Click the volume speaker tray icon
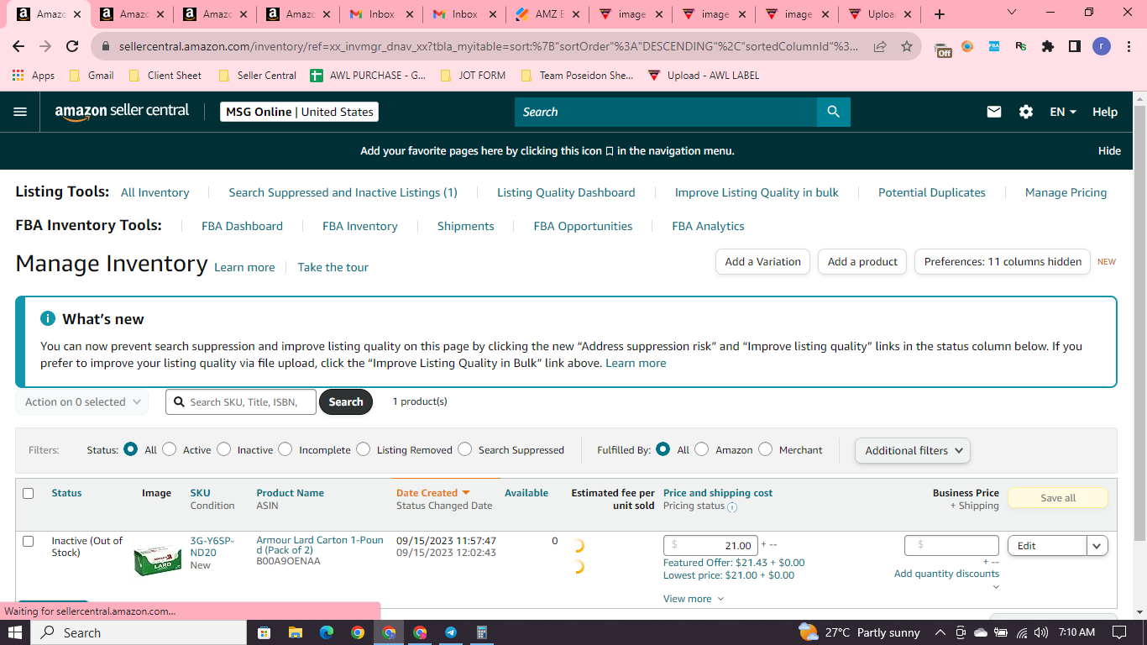The image size is (1147, 645). point(1041,632)
